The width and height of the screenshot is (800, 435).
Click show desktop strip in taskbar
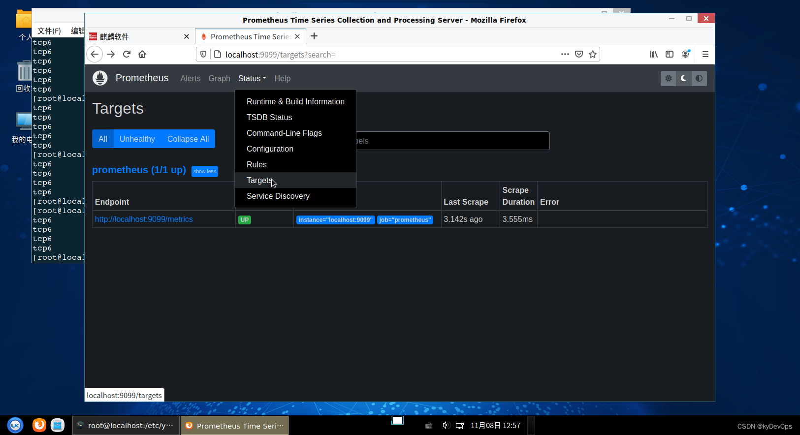[531, 426]
